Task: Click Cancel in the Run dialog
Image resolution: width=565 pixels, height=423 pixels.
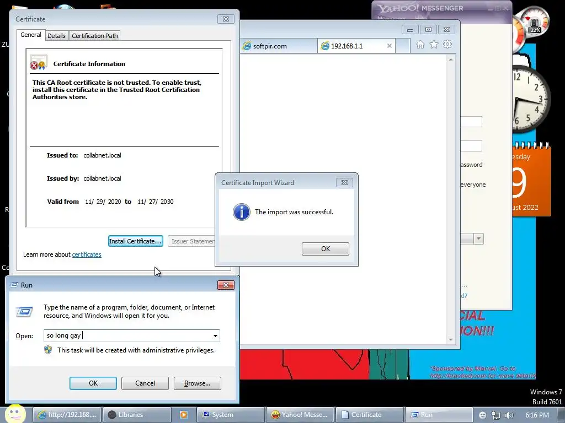Action: [x=145, y=383]
